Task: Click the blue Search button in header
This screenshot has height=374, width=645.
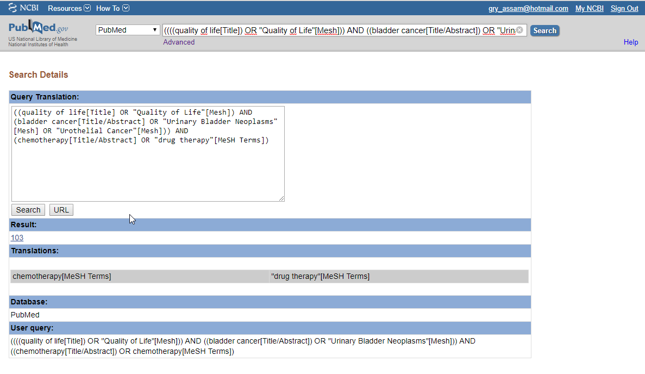Action: tap(544, 30)
